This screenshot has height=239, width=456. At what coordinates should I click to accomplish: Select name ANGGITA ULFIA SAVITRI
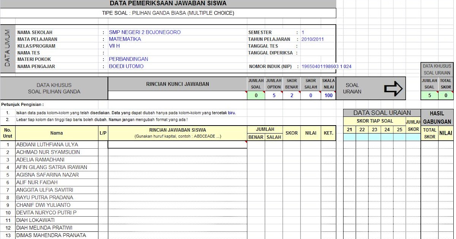[45, 190]
